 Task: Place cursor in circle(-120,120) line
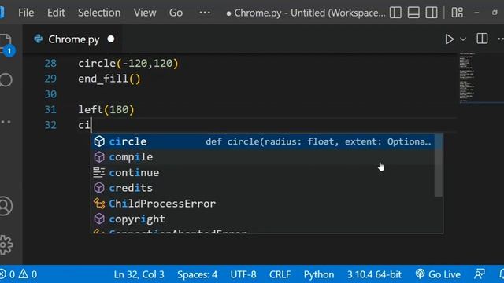pyautogui.click(x=128, y=63)
